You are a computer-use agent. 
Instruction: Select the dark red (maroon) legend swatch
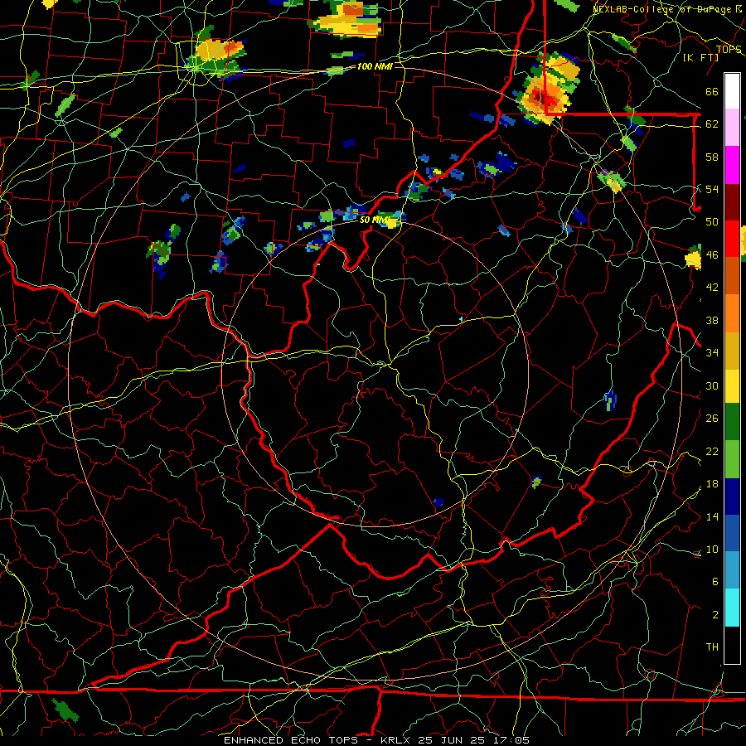(732, 201)
